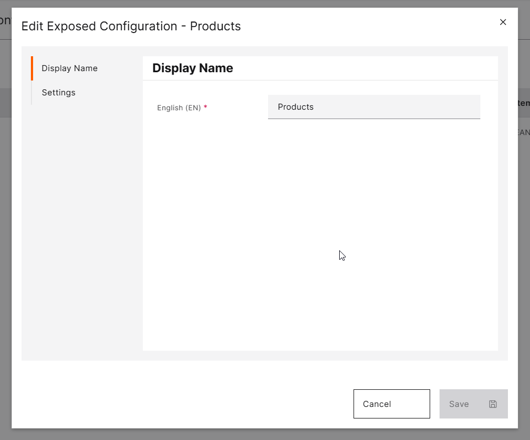Click the Display Name panel heading
Viewport: 530px width, 440px height.
192,68
